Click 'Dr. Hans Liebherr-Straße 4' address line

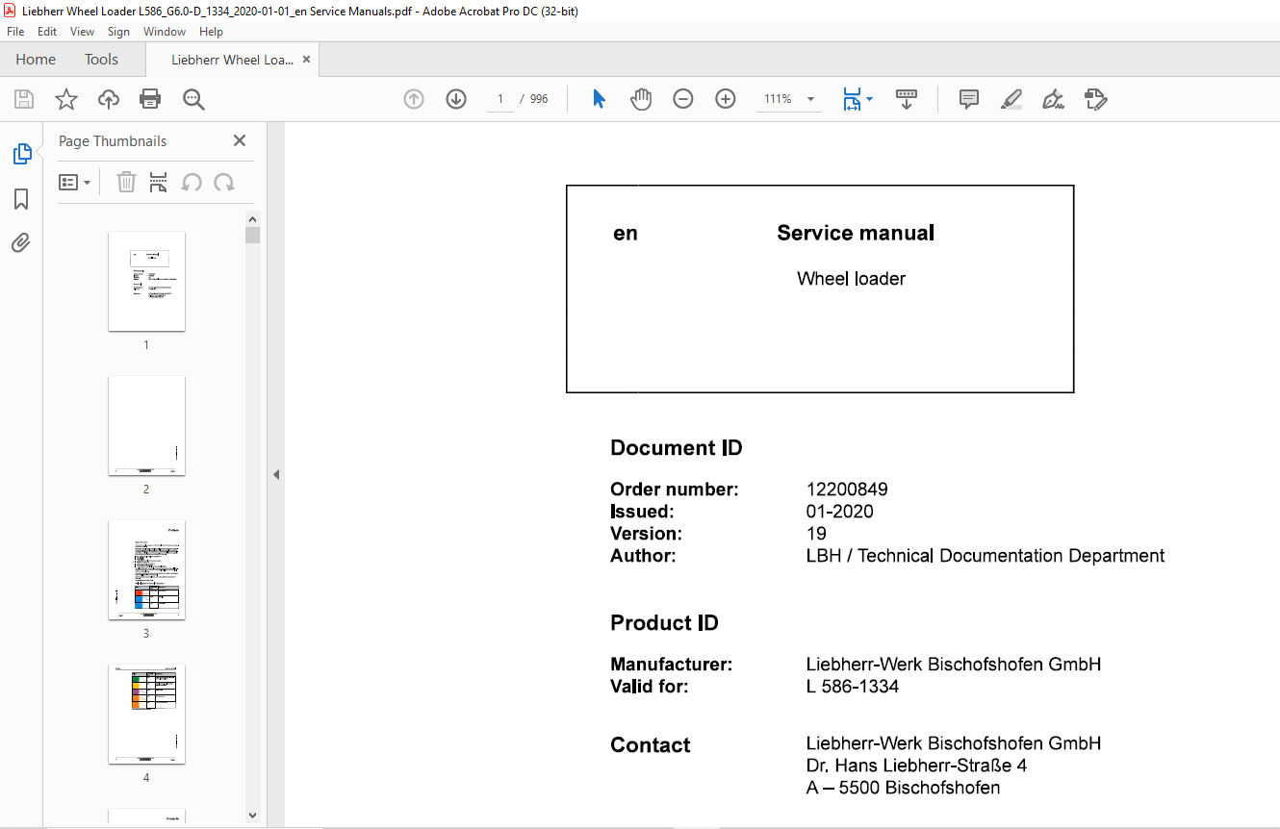click(x=916, y=766)
